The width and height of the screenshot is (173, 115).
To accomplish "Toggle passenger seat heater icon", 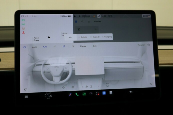I will tap(151, 84).
